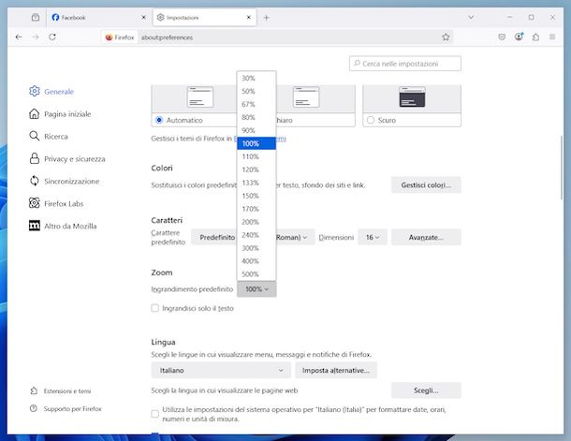571x441 pixels.
Task: Collapse the Ingrandimento predefinito 100% dropdown
Action: point(256,289)
